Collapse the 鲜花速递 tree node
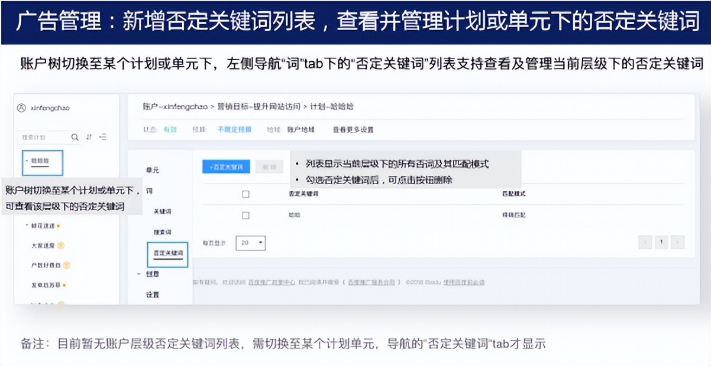This screenshot has height=366, width=711. coord(27,226)
